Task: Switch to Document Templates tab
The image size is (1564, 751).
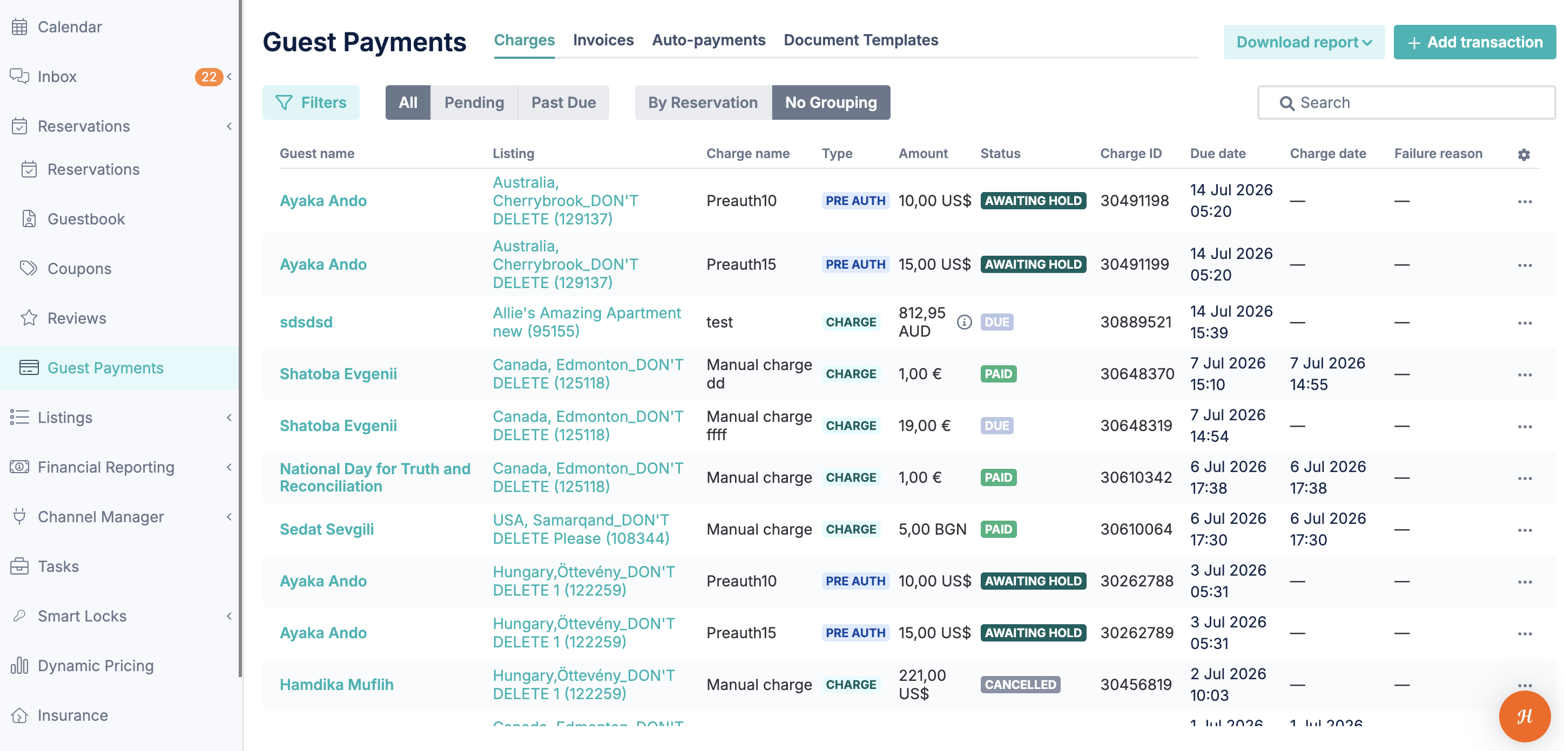Action: click(861, 40)
